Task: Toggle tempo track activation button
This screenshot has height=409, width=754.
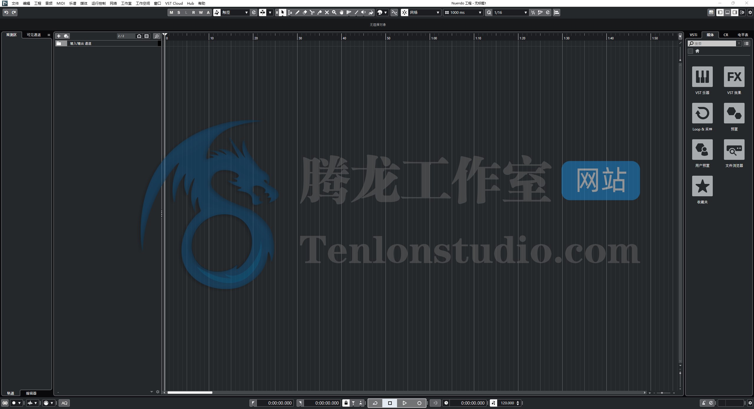Action: (x=493, y=403)
